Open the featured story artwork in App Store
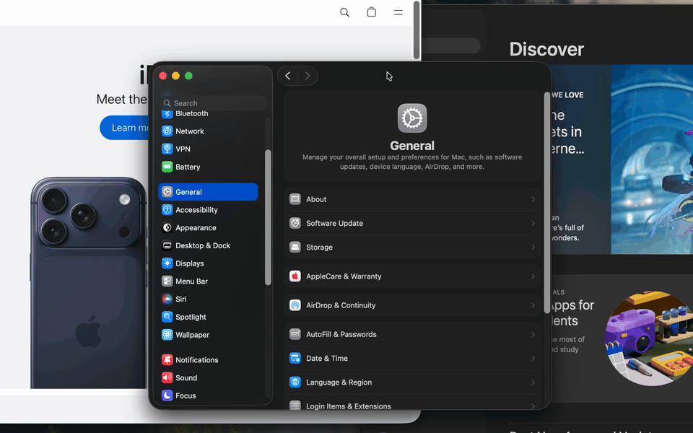 point(652,159)
